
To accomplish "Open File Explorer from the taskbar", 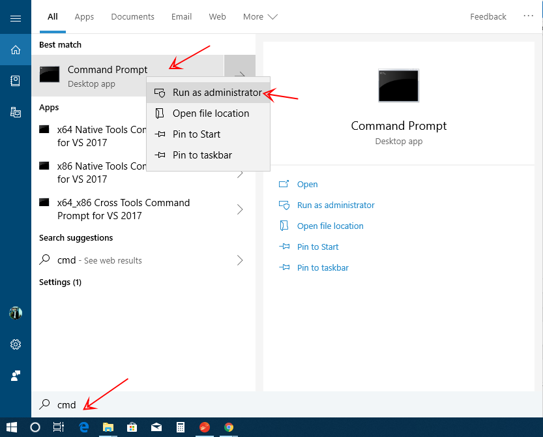I will [108, 427].
